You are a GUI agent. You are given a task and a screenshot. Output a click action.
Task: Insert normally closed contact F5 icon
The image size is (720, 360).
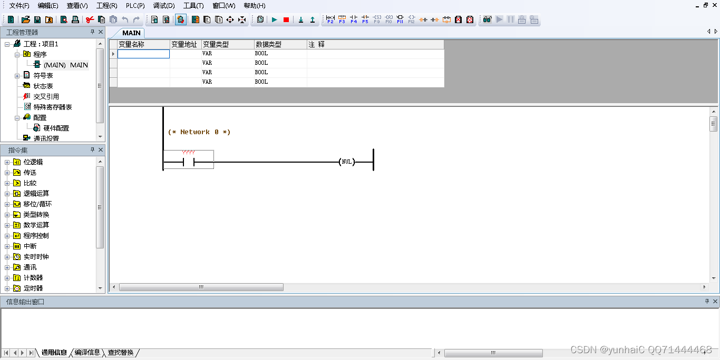tap(365, 19)
